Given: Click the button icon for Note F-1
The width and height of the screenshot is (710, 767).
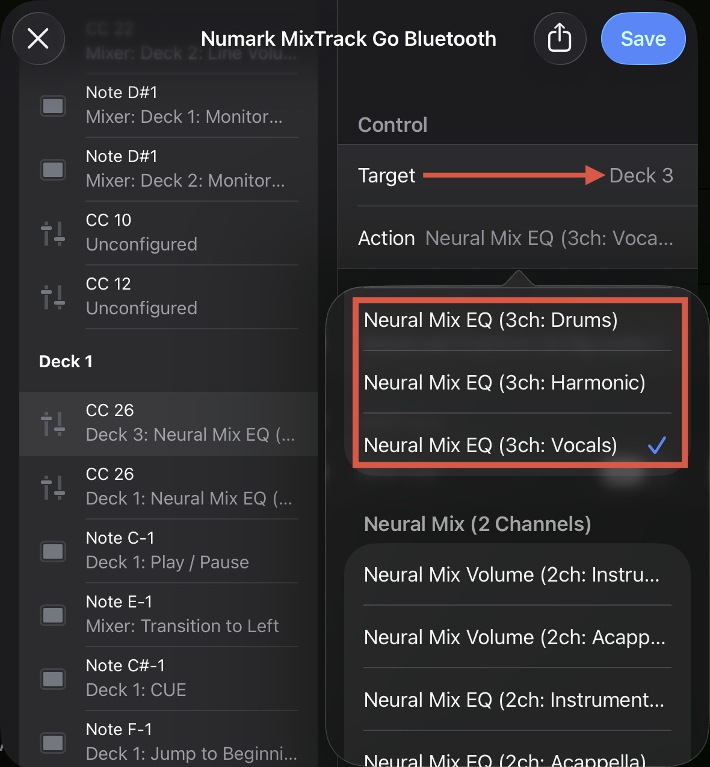Looking at the screenshot, I should click(53, 742).
